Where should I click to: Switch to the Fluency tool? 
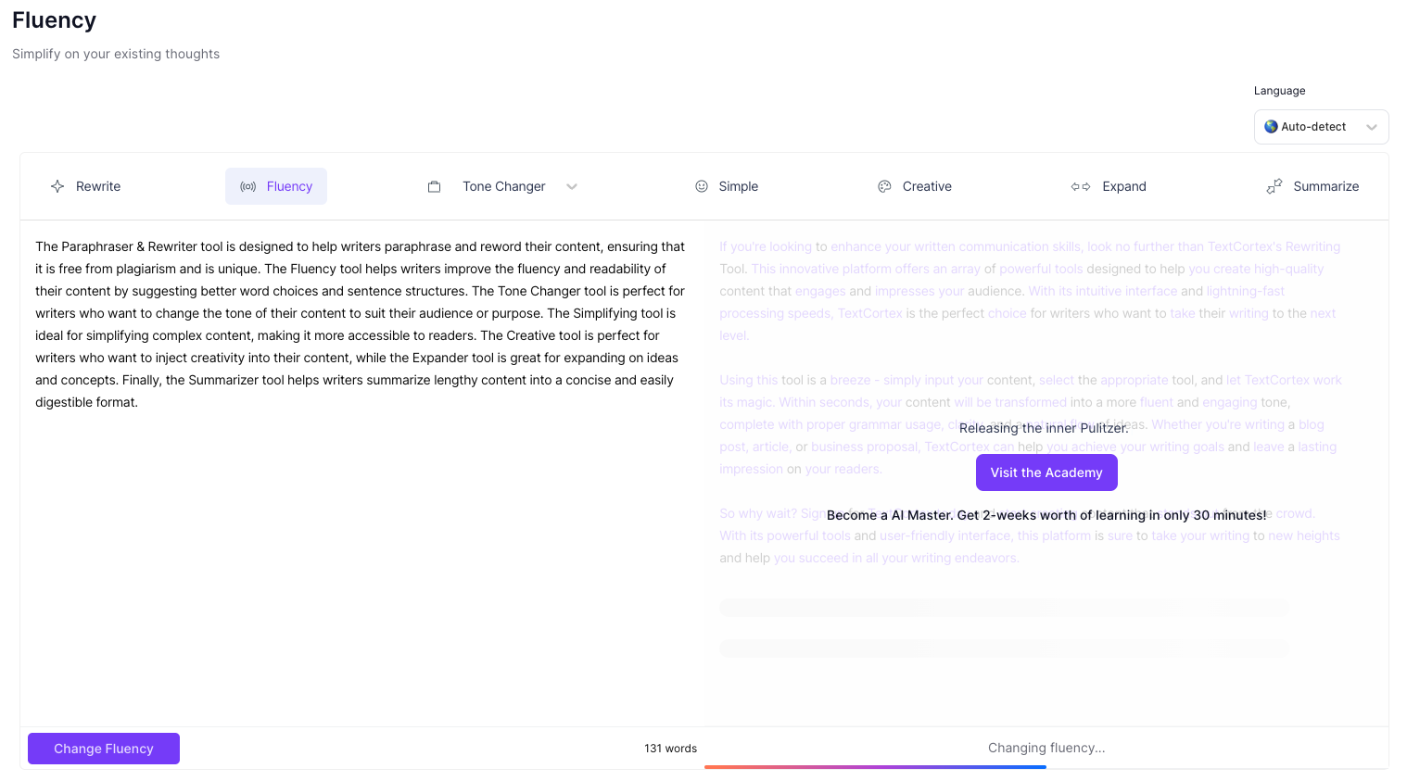point(276,186)
